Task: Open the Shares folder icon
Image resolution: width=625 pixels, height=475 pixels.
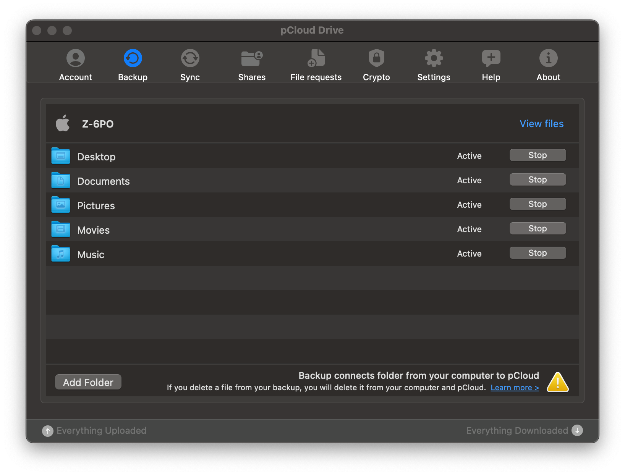Action: [252, 58]
